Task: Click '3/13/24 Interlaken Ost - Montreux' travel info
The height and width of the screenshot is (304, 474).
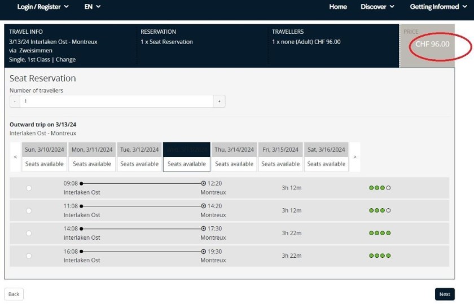Action: click(53, 42)
